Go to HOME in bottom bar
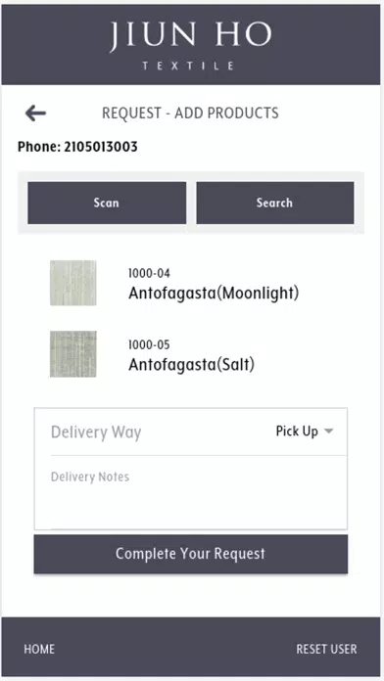Image resolution: width=384 pixels, height=681 pixels. (x=39, y=649)
